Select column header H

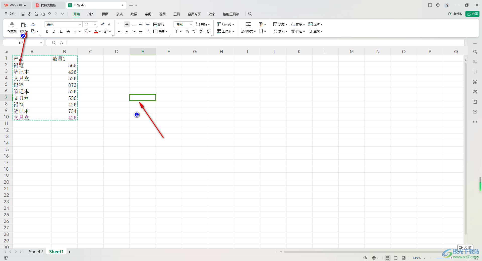tap(221, 52)
